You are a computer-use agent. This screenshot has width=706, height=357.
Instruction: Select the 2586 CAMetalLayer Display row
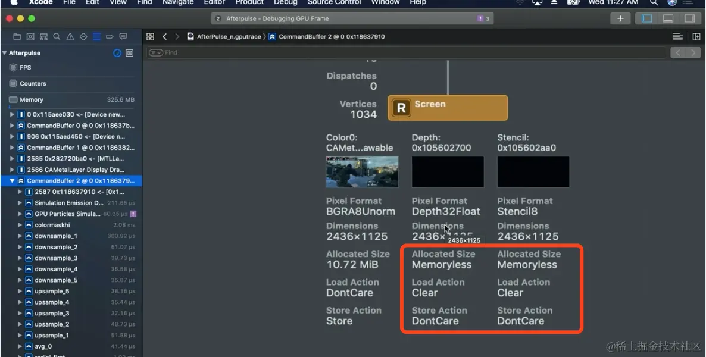(x=71, y=170)
